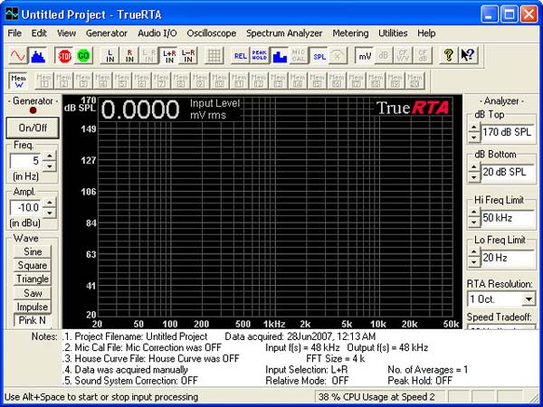Select L+R IN input mode

169,55
